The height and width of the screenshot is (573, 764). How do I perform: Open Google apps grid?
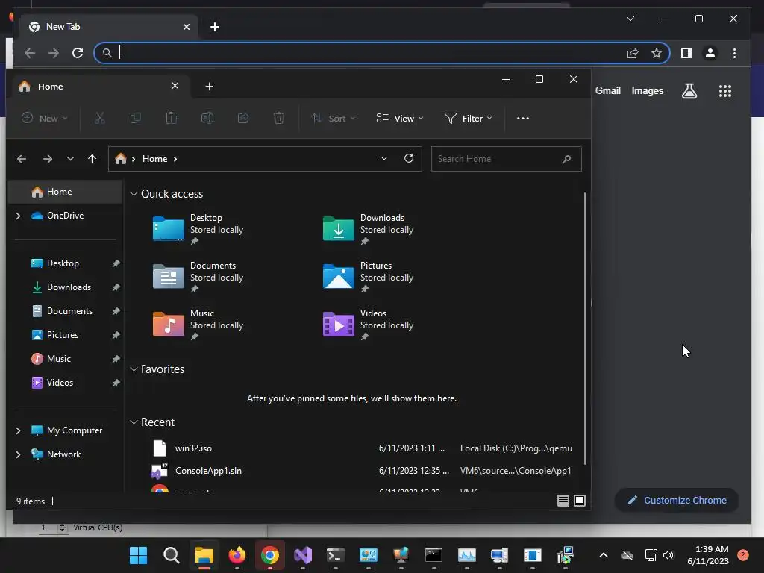tap(725, 91)
